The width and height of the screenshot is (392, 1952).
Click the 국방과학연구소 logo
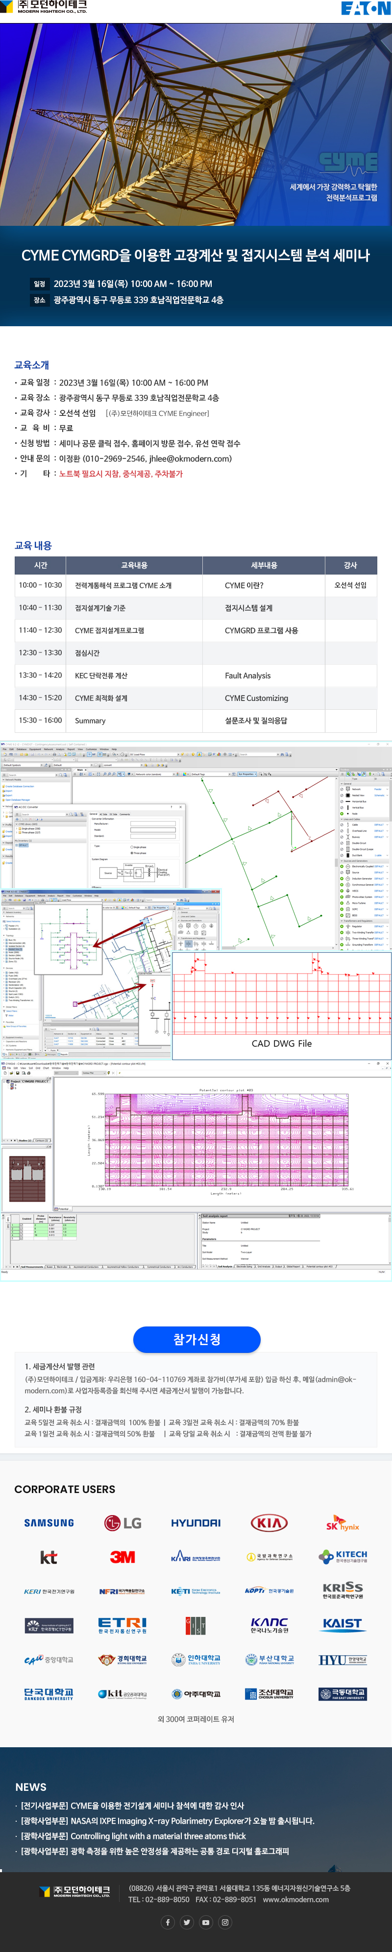tap(269, 1556)
